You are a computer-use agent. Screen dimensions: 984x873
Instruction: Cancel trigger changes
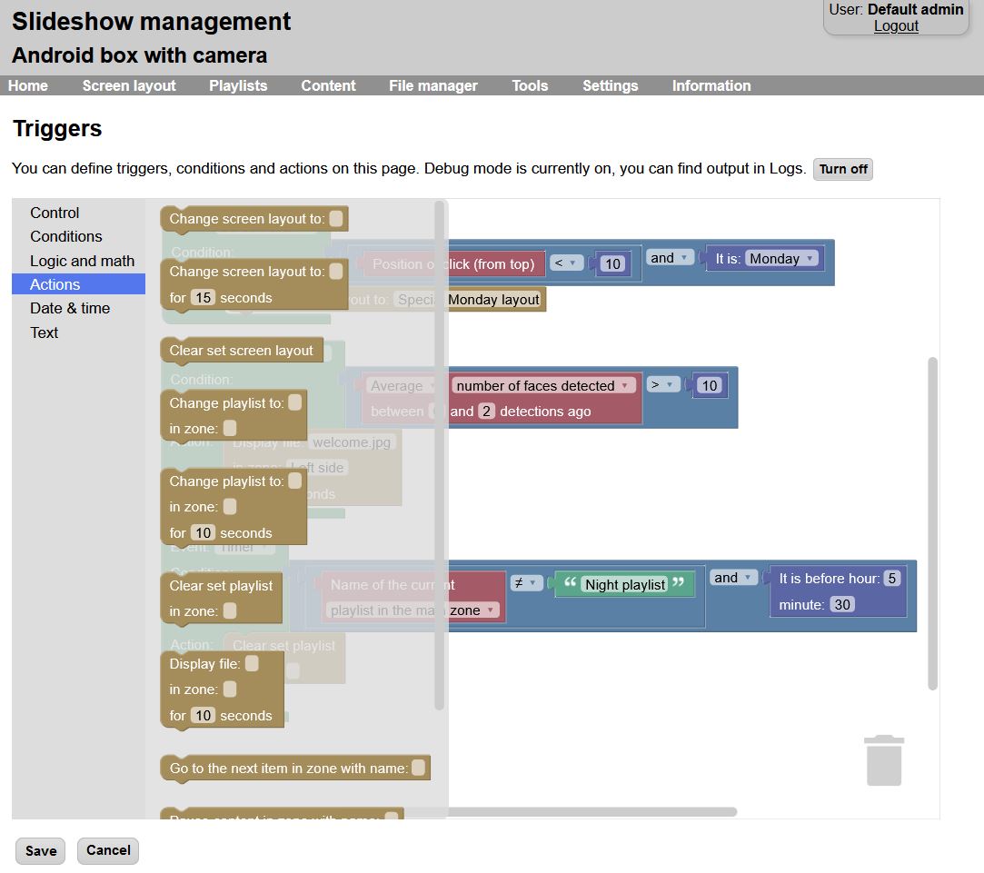pos(108,850)
